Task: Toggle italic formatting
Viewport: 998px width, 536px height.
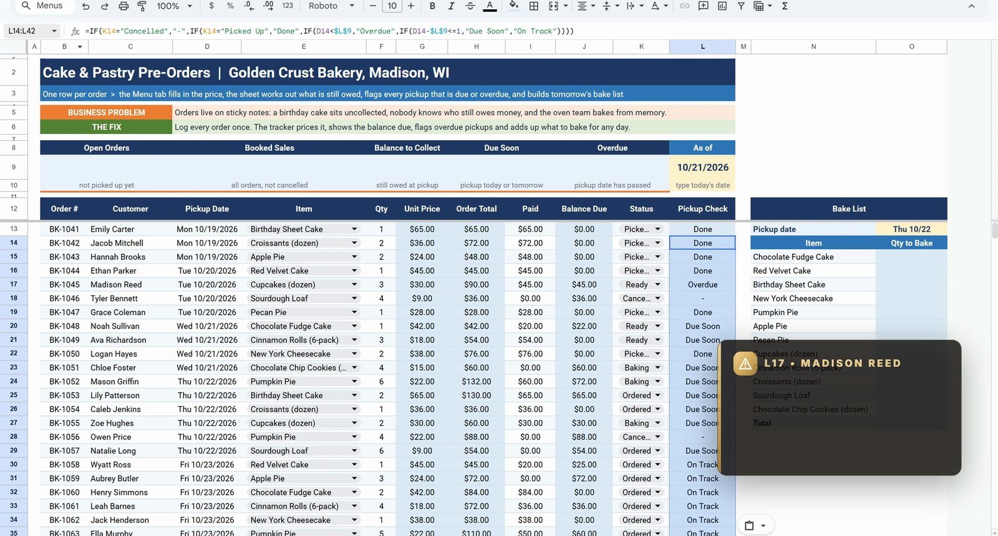Action: pos(451,6)
